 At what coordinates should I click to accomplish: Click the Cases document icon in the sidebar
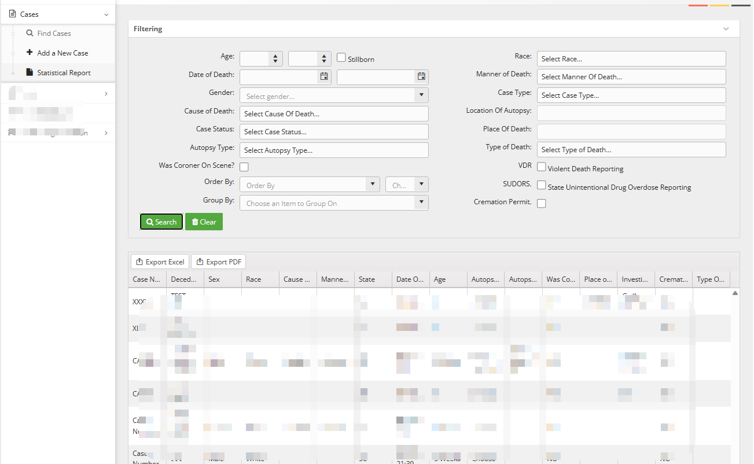13,14
